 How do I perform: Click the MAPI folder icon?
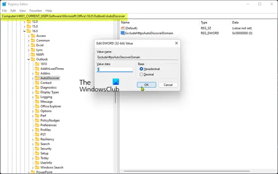tap(33, 55)
